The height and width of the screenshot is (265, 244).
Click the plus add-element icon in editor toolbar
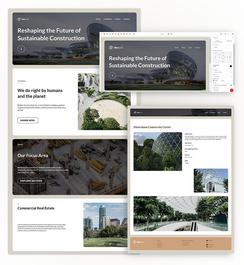click(x=101, y=34)
